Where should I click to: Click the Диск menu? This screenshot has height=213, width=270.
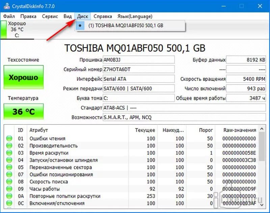(82, 16)
